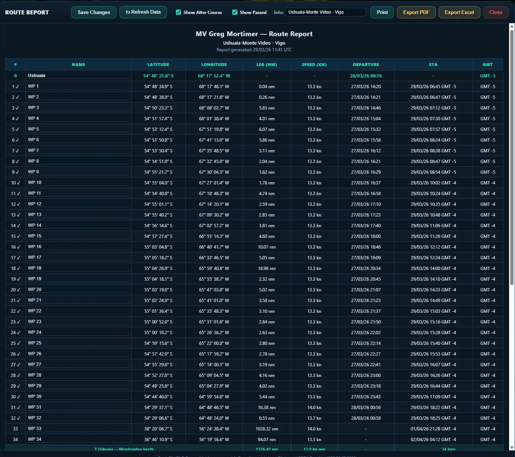
Task: Click the NAME column header
Action: (79, 65)
